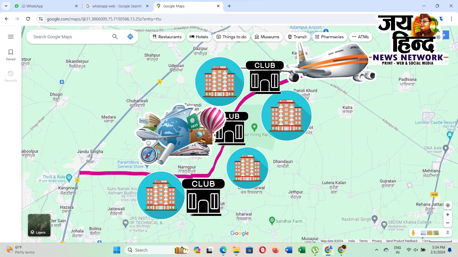This screenshot has height=257, width=458.
Task: Open the Privacy link in map footer
Action: pyautogui.click(x=377, y=241)
